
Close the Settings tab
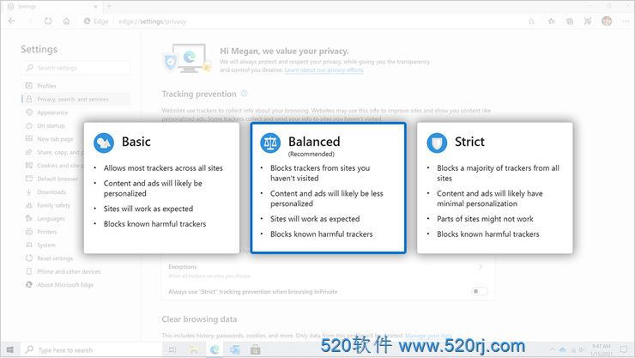95,7
